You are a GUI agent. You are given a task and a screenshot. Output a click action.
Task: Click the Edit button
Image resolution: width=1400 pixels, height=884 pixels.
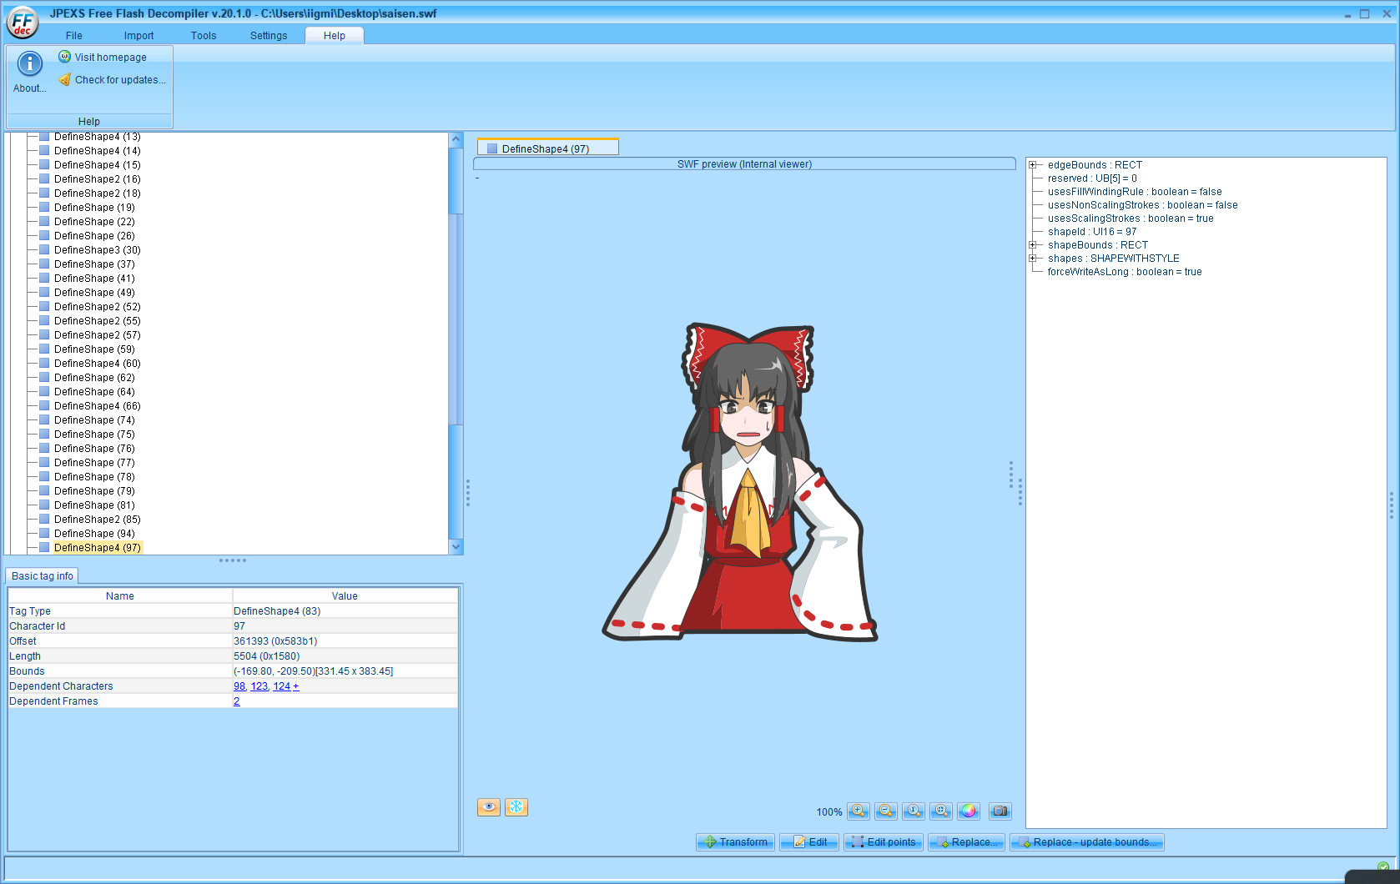[x=809, y=842]
